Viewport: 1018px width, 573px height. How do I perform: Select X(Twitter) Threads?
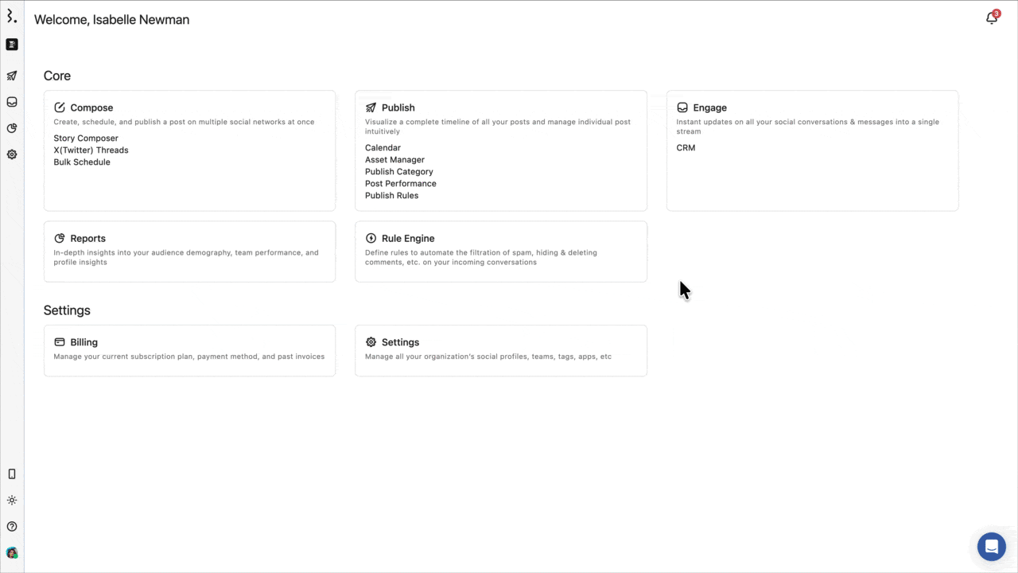[x=91, y=150]
